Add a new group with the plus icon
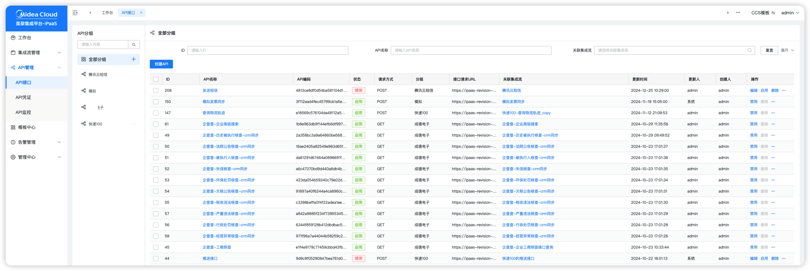Screen dimensions: 810x271 [134, 59]
